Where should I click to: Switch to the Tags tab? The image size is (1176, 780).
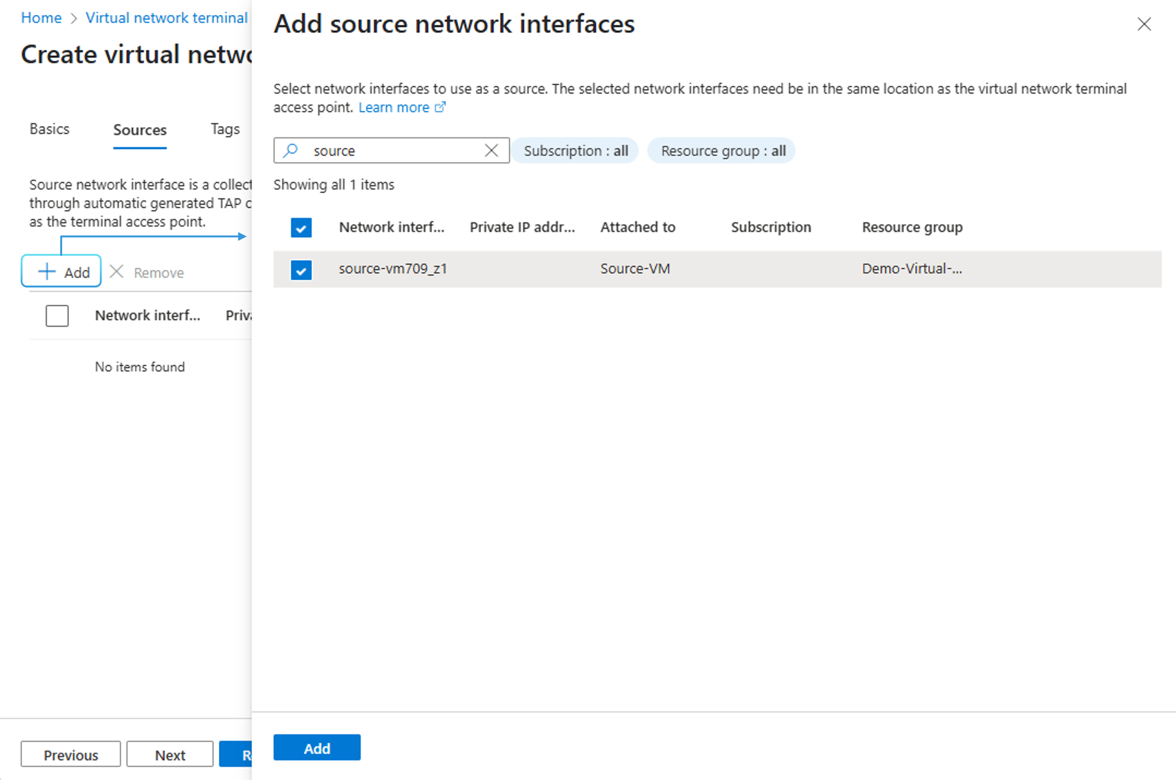pyautogui.click(x=225, y=129)
